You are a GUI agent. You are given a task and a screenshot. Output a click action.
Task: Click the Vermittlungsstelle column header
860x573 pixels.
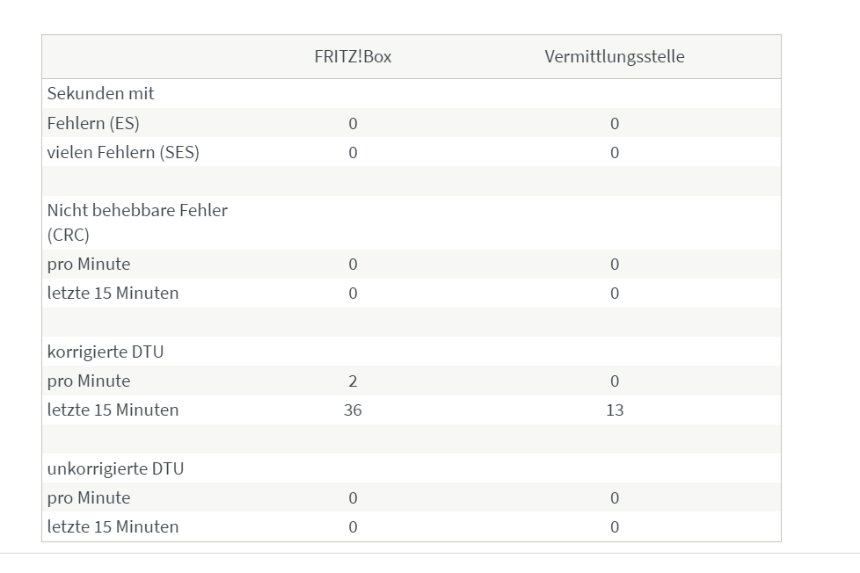pyautogui.click(x=615, y=56)
